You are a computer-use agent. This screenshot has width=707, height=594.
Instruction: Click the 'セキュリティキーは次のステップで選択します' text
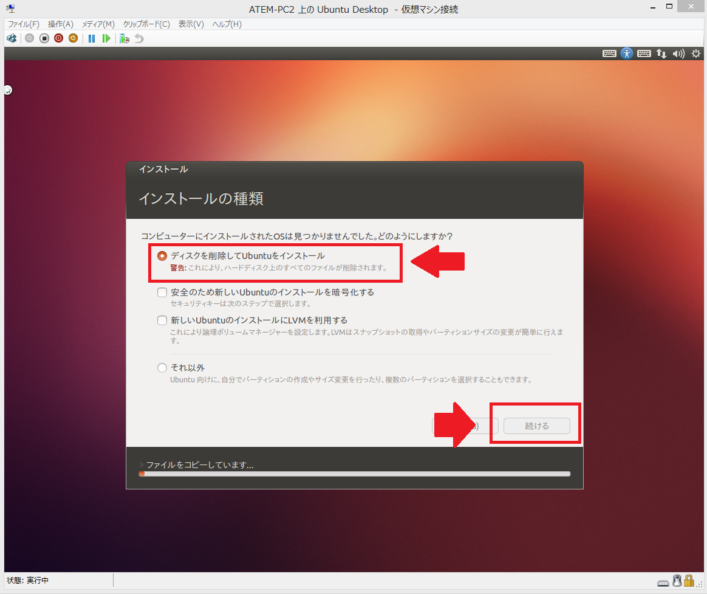241,303
